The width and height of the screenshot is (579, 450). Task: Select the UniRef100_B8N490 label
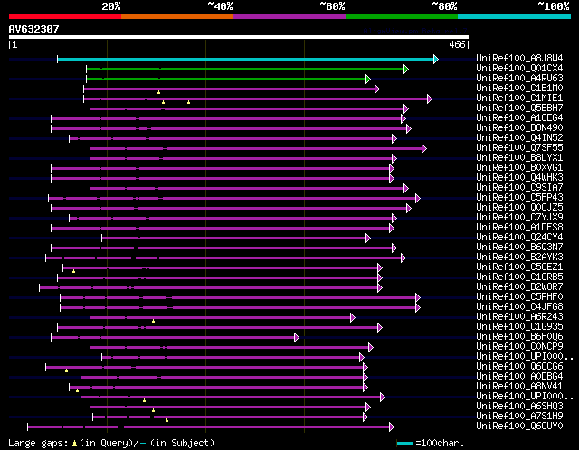[519, 128]
